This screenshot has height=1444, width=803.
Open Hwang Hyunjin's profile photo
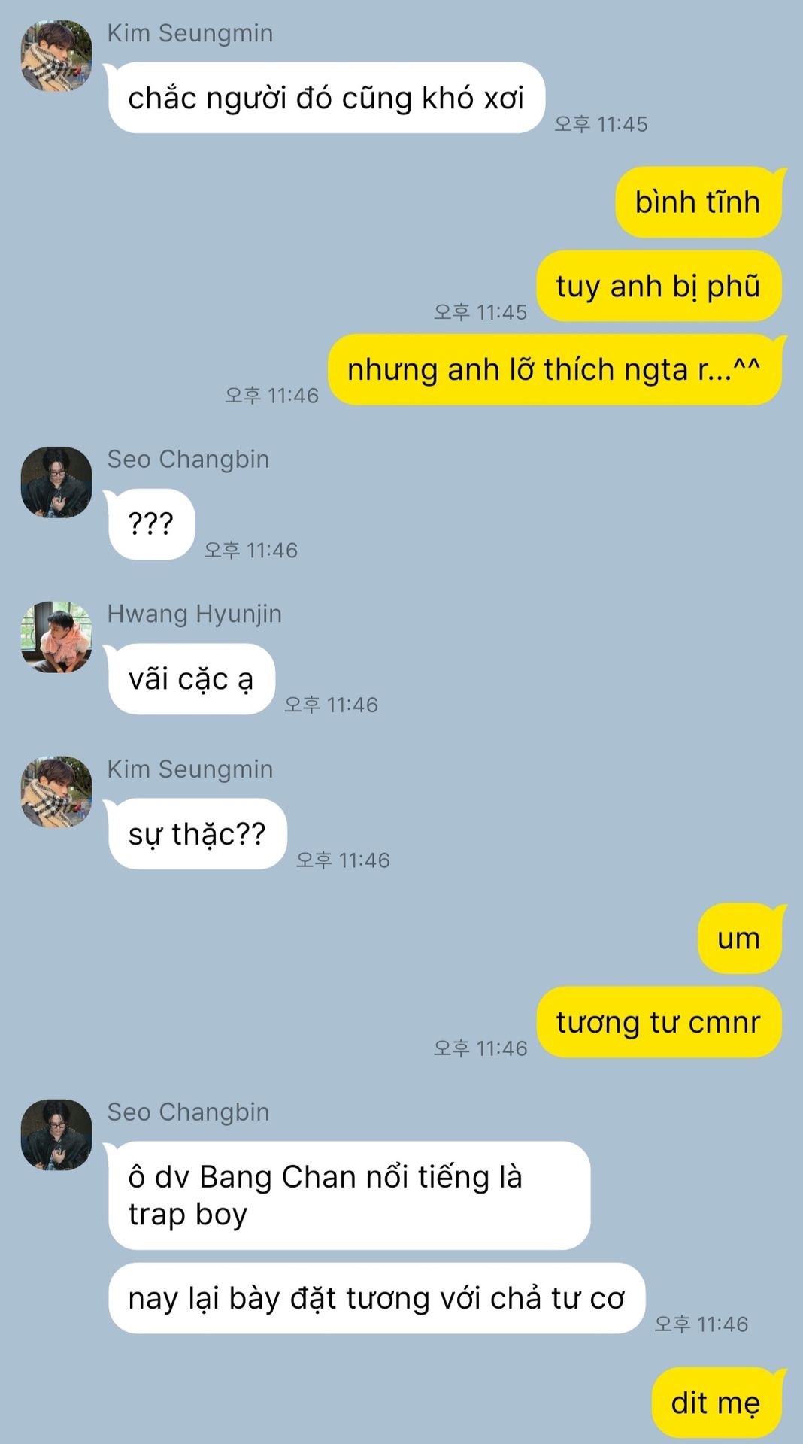[56, 637]
